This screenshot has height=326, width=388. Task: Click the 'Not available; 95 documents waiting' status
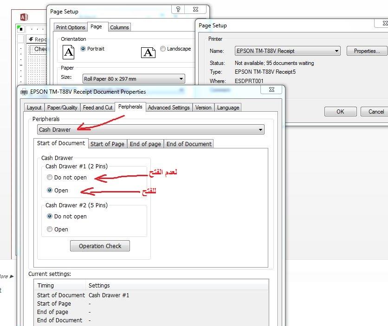[x=274, y=63]
